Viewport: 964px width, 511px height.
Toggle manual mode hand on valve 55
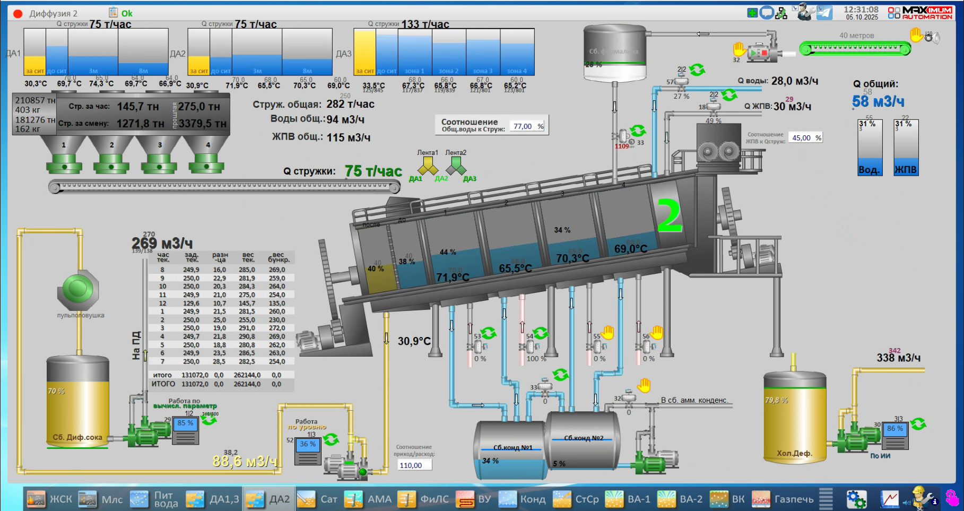(607, 333)
